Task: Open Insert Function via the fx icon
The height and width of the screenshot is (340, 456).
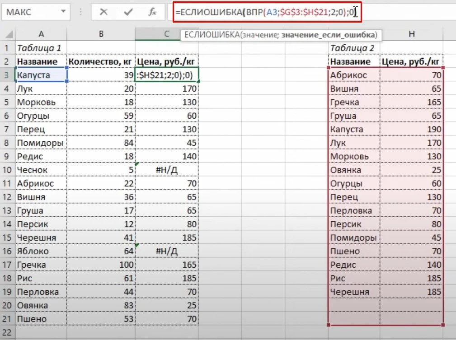Action: click(x=153, y=12)
